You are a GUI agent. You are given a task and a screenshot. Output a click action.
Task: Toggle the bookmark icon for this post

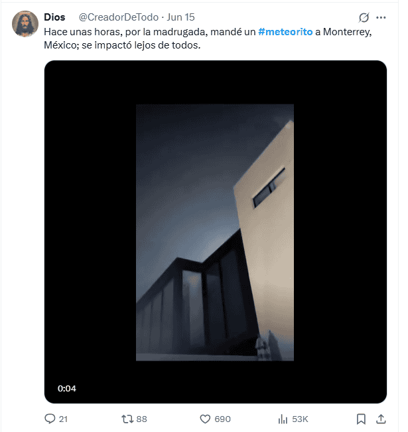point(361,419)
